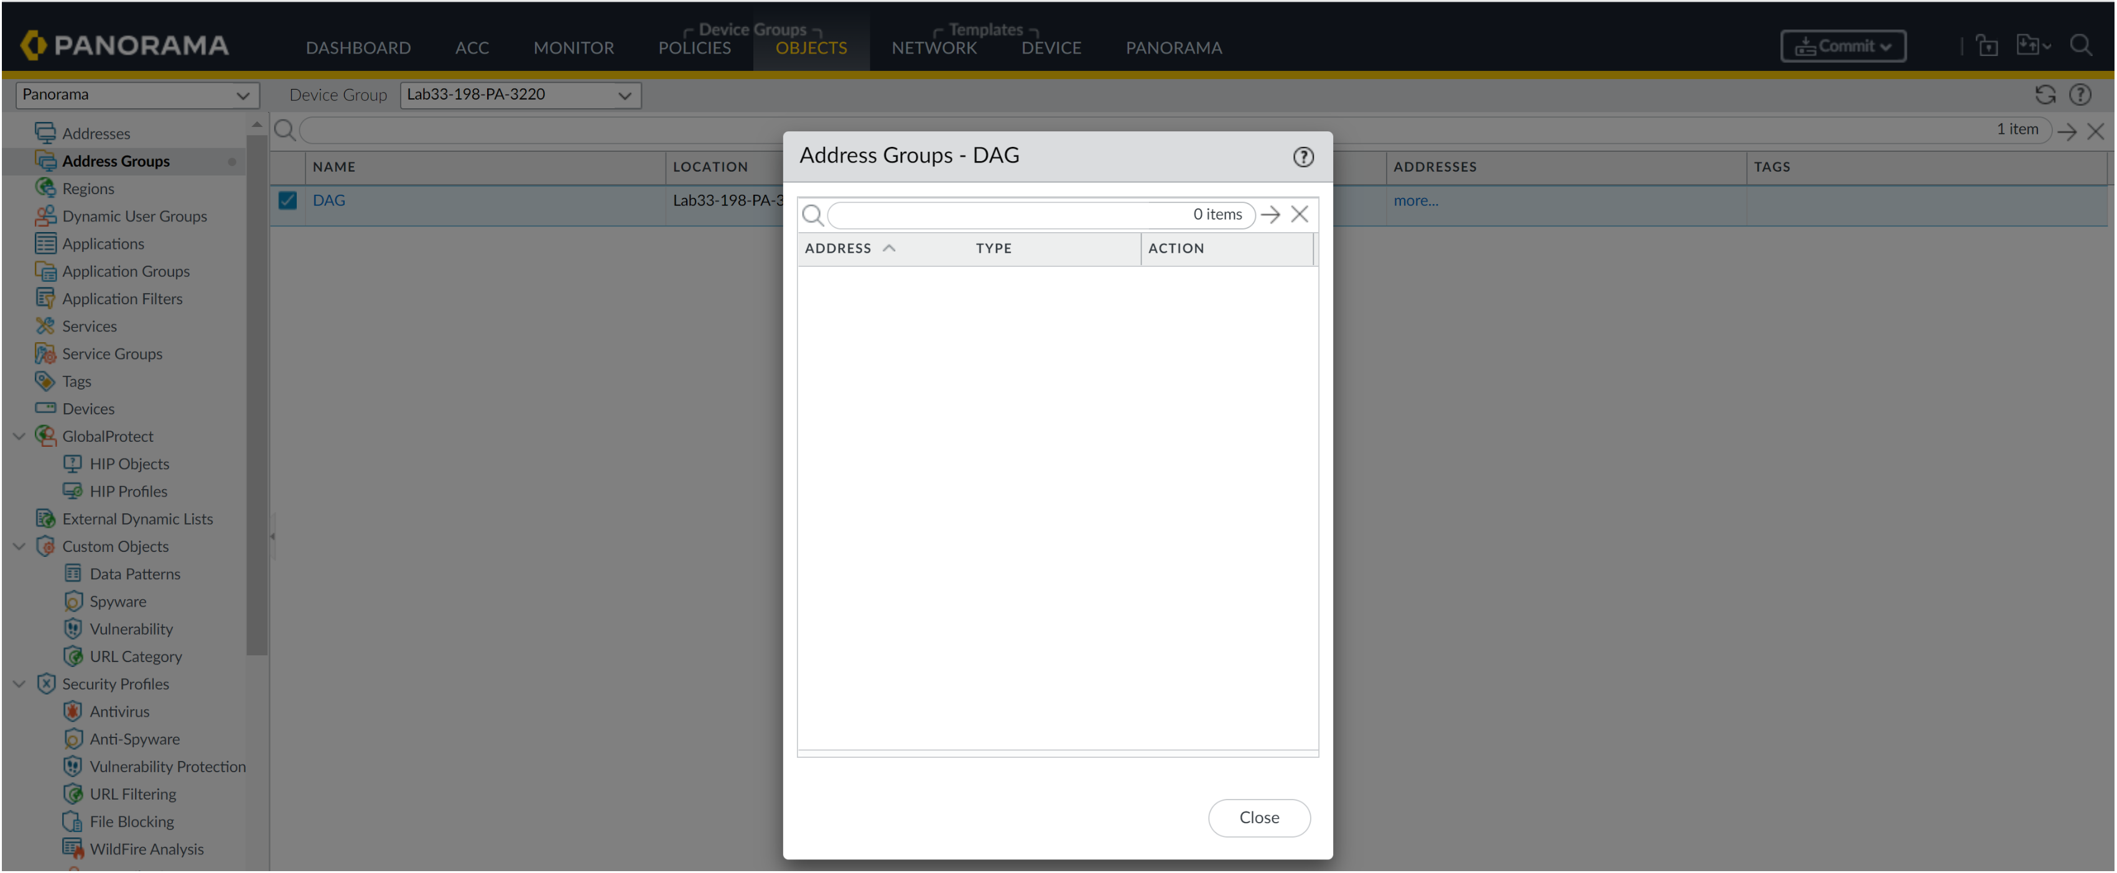Screen dimensions: 2117x873
Task: Click the Close button in the dialog
Action: pos(1259,818)
